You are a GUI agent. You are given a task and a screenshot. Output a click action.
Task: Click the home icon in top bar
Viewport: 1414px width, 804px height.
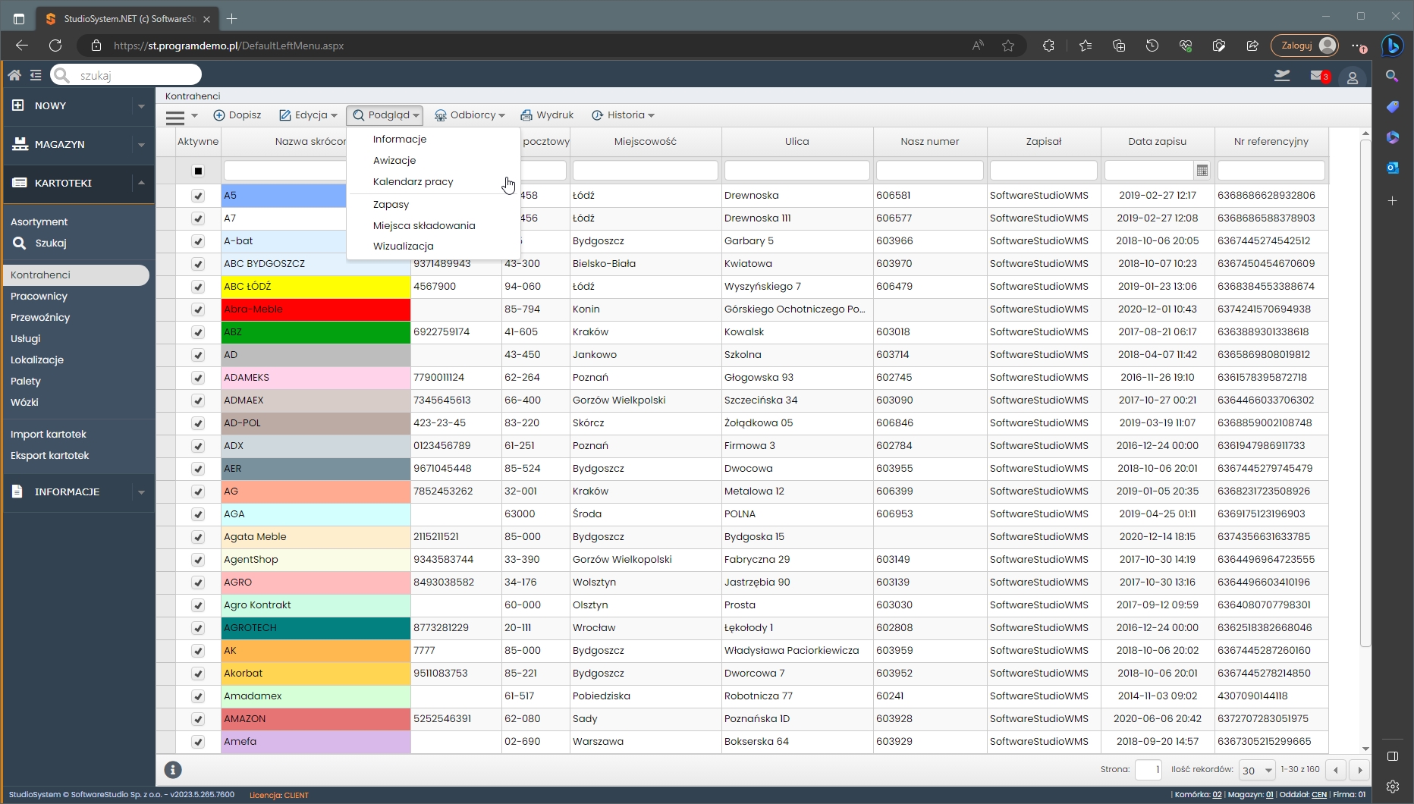[14, 75]
